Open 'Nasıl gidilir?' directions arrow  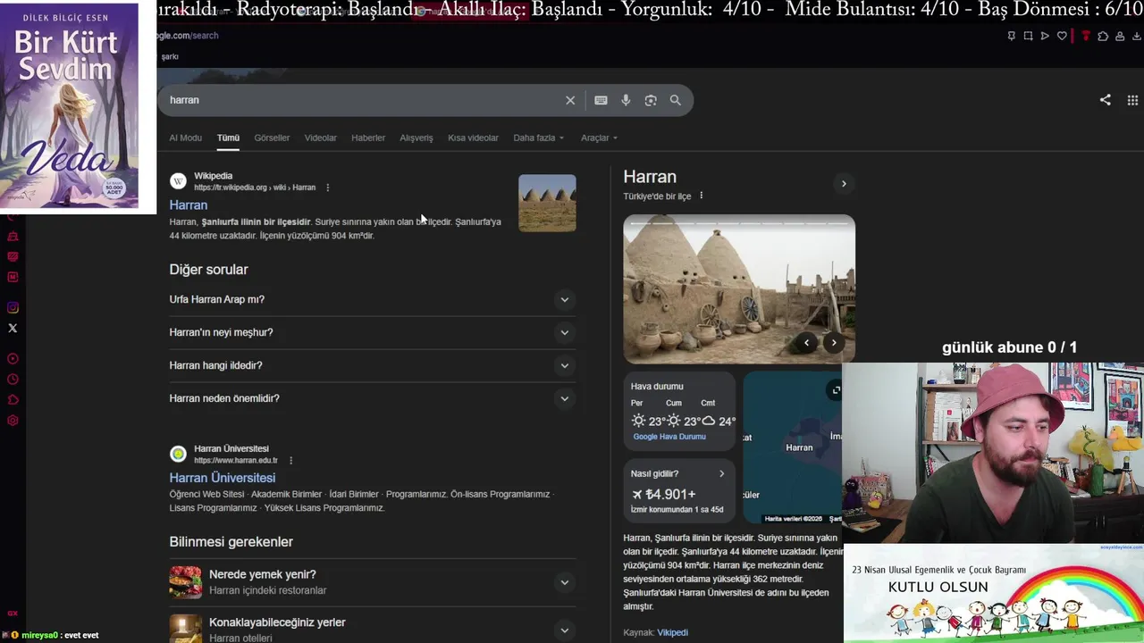(x=722, y=474)
